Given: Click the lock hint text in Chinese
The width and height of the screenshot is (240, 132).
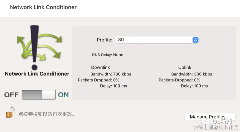Looking at the screenshot, I should [47, 114].
